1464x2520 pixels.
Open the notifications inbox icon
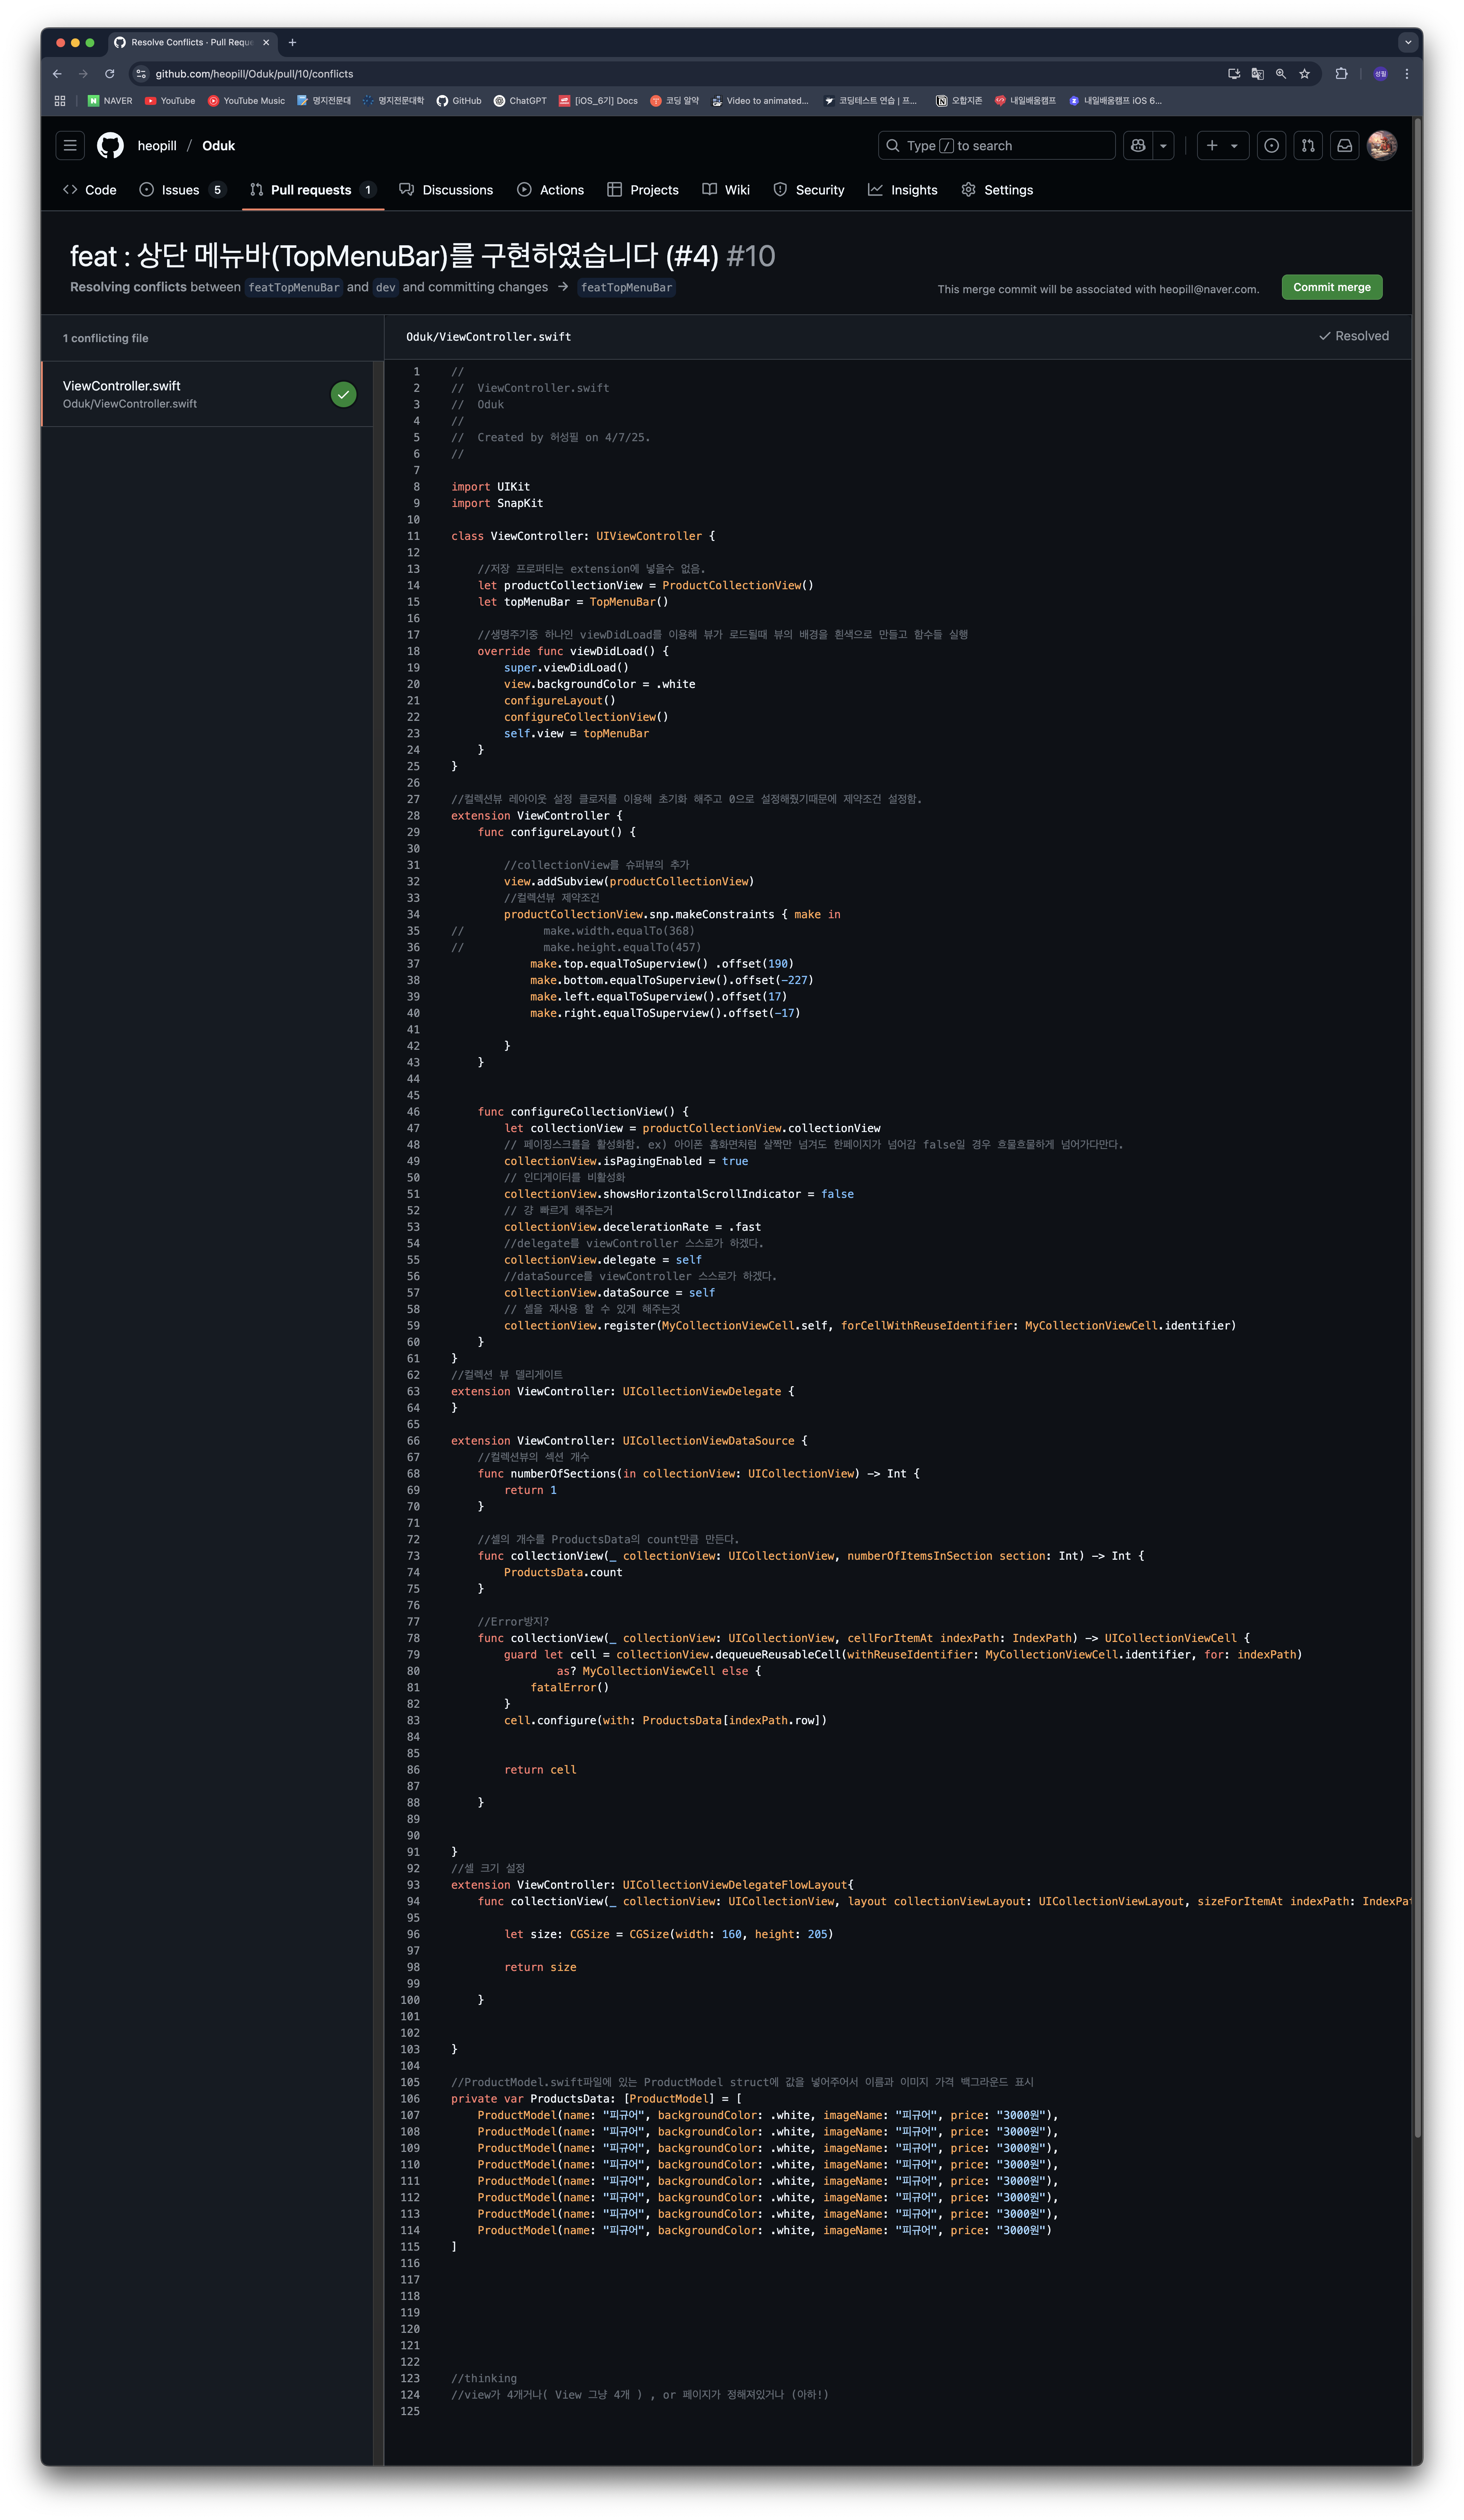1345,145
